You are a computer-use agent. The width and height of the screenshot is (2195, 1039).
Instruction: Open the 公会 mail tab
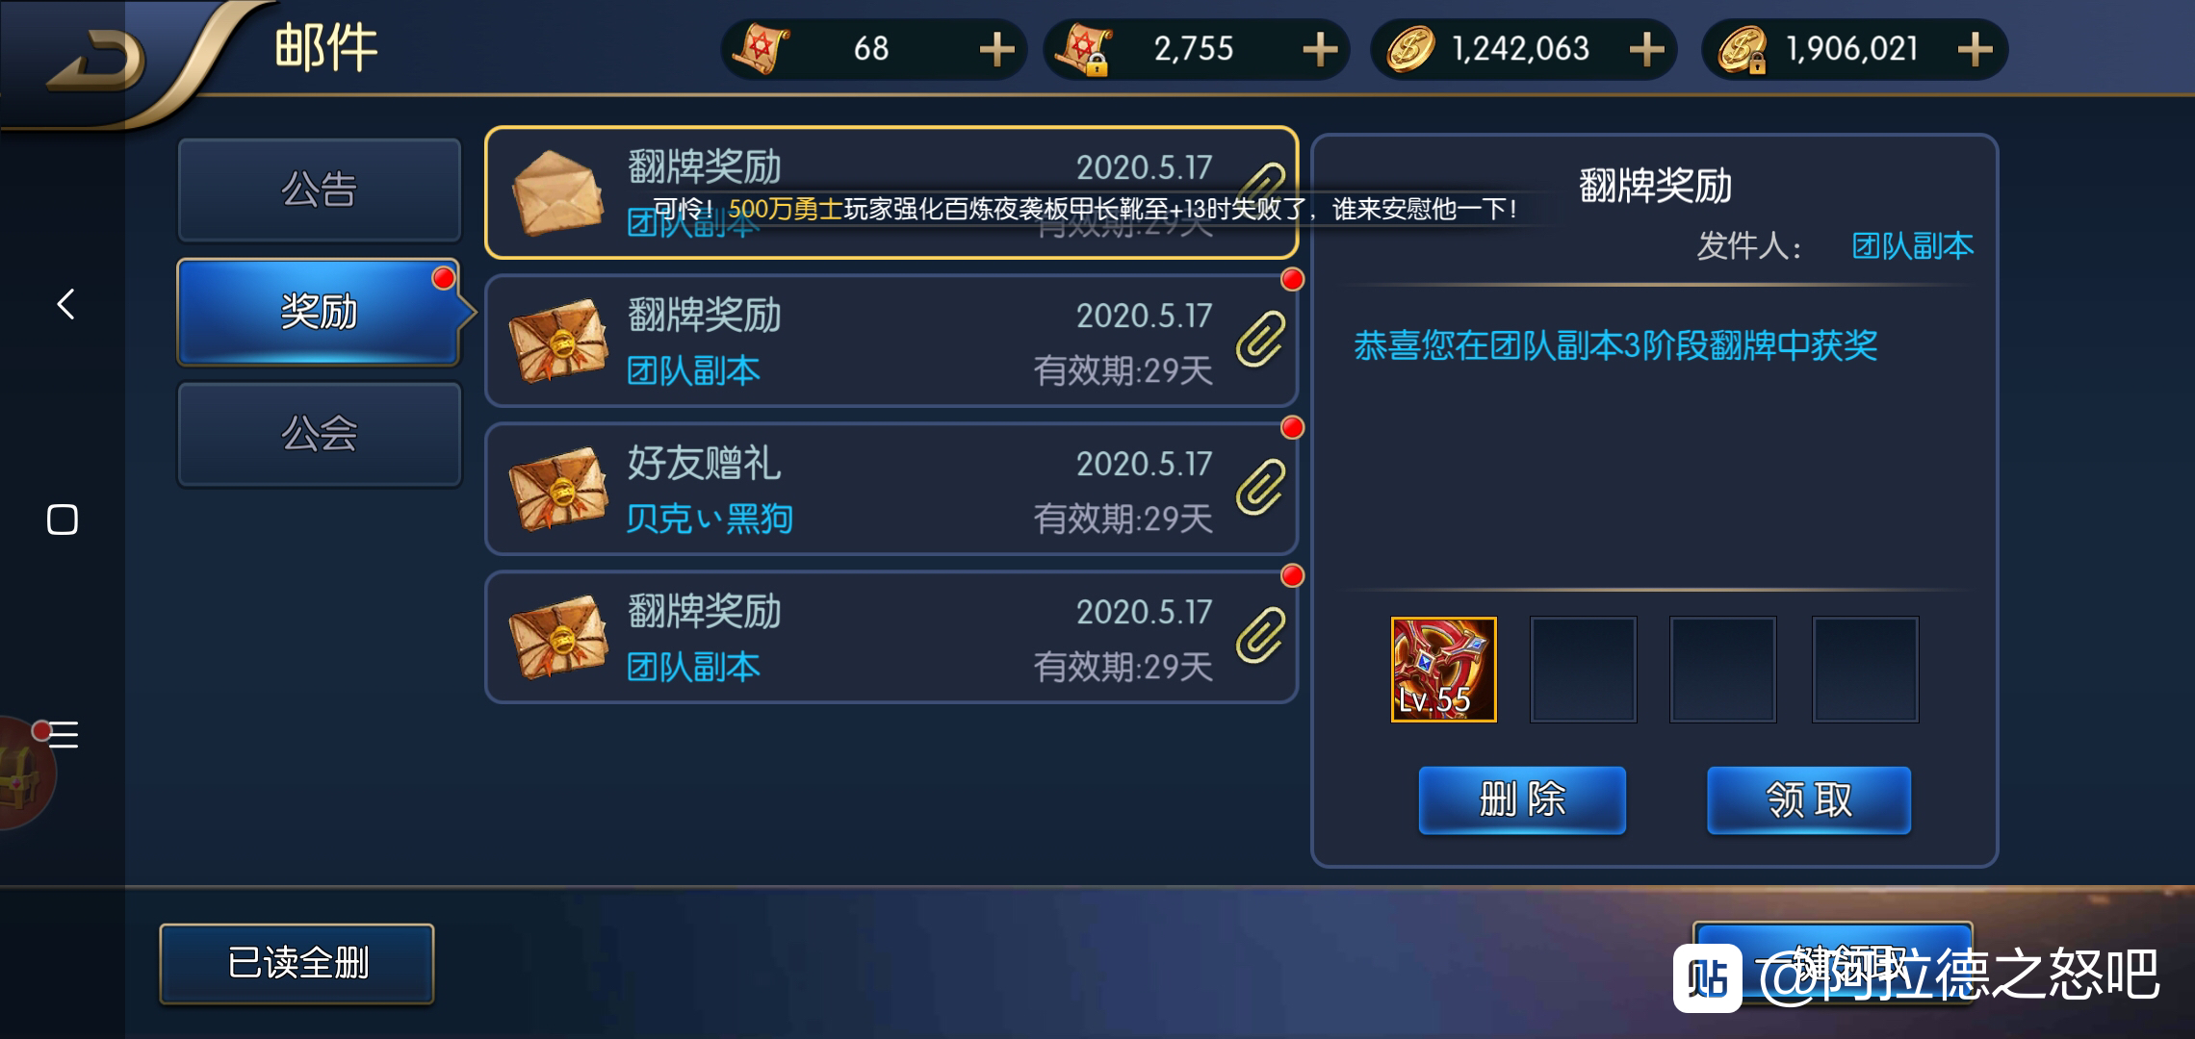coord(319,434)
